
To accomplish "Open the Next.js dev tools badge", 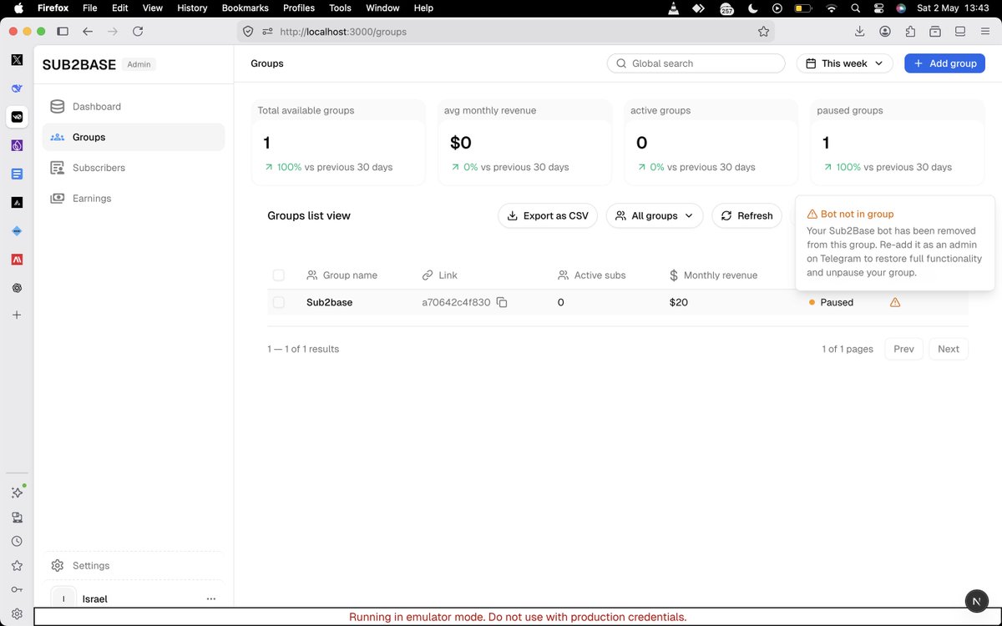I will tap(977, 600).
